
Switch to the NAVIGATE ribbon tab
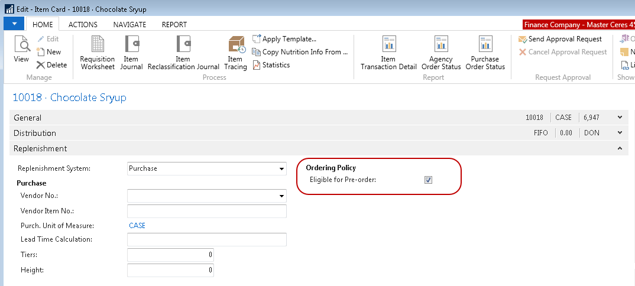coord(129,25)
